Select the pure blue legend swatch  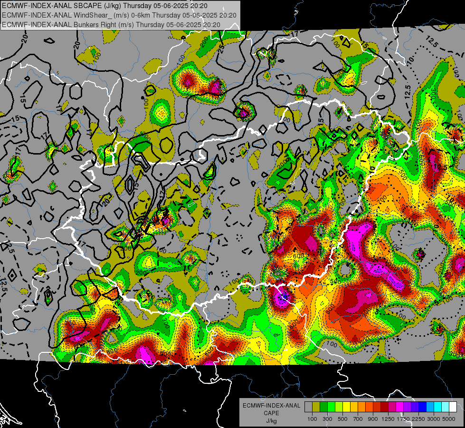[x=422, y=407]
